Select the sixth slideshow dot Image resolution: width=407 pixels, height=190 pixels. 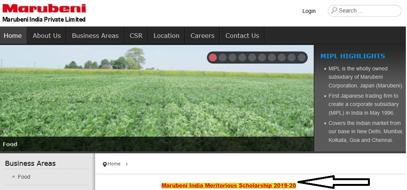[x=262, y=58]
